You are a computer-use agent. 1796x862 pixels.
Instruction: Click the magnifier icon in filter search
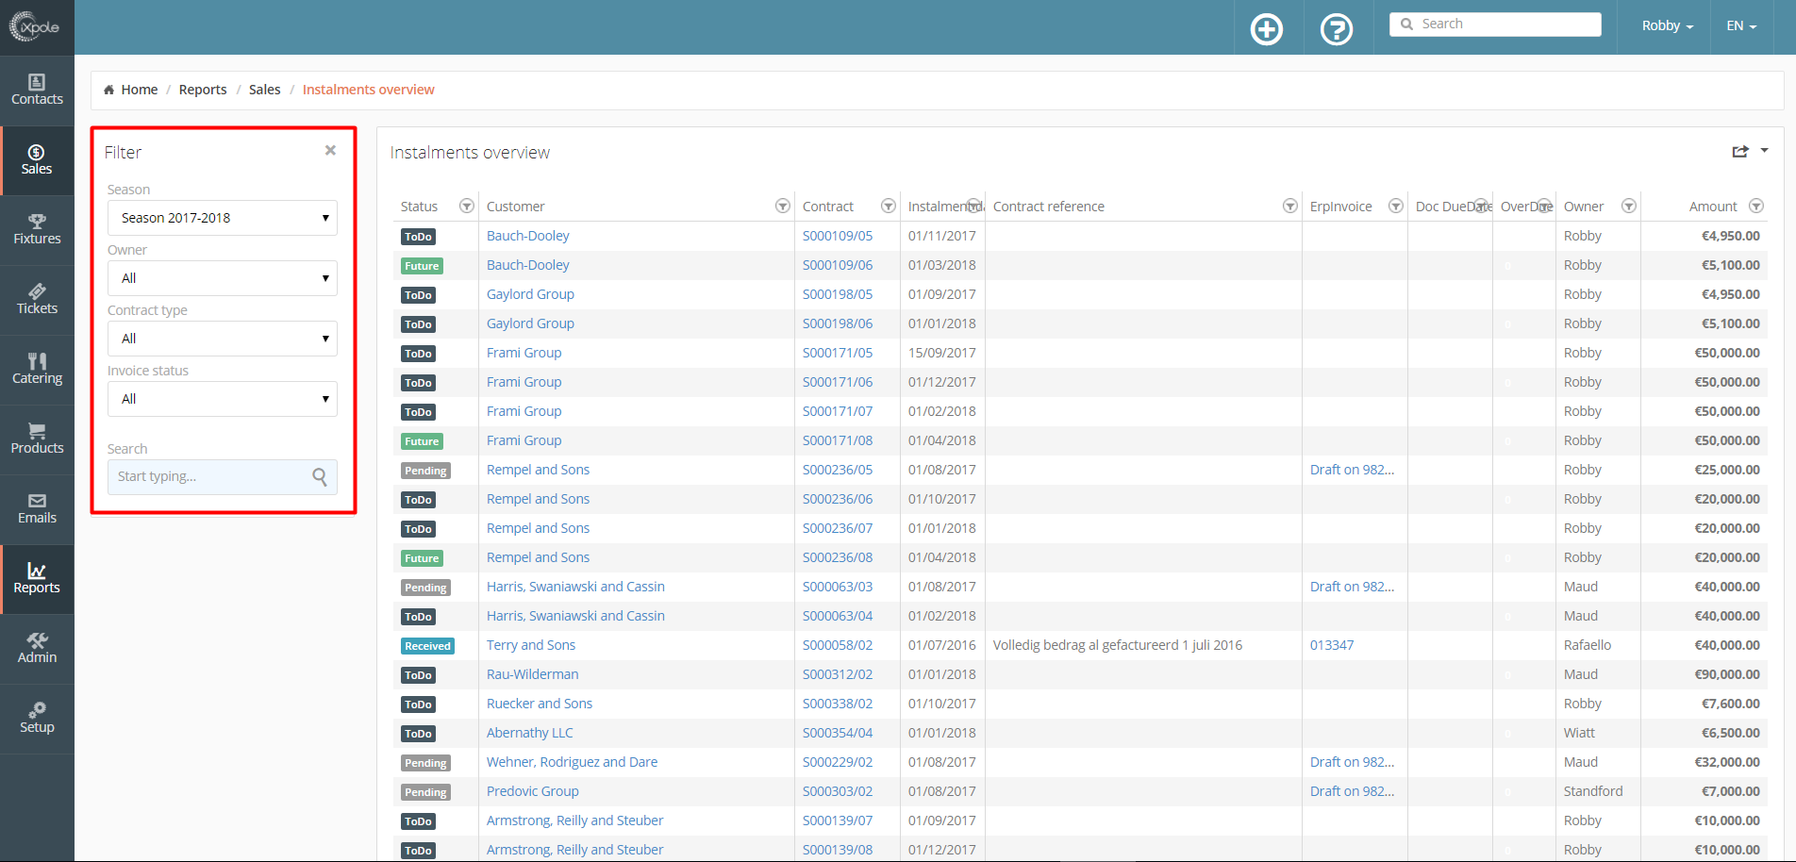320,477
